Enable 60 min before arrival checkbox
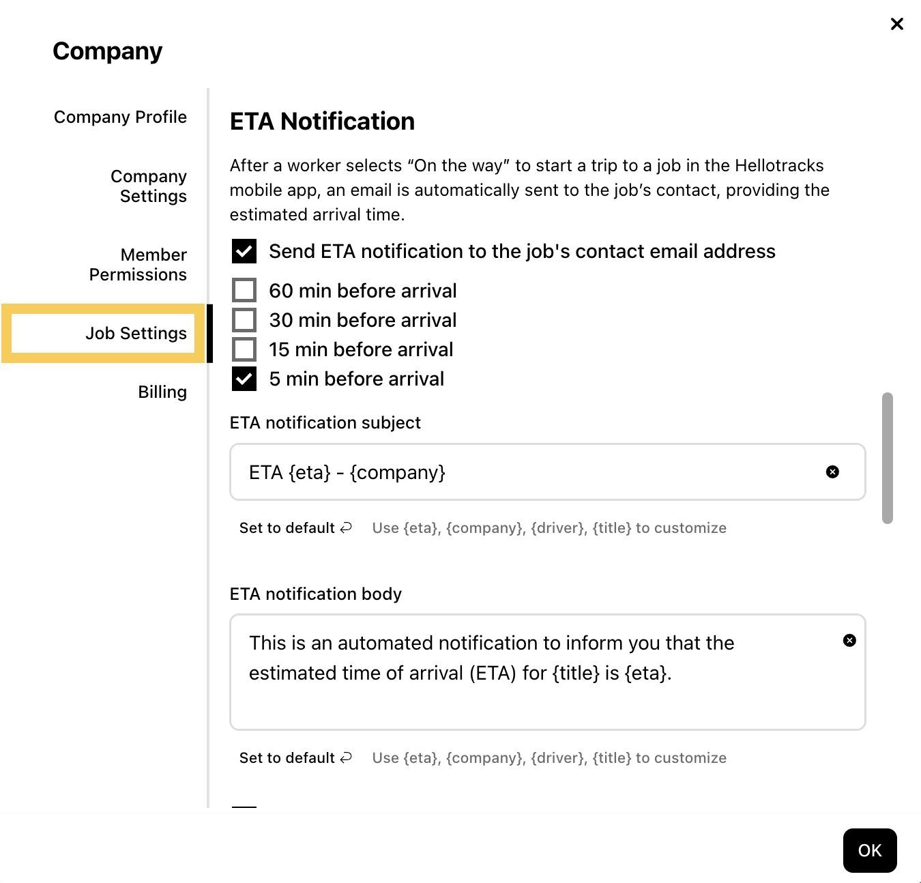The height and width of the screenshot is (883, 921). point(244,290)
